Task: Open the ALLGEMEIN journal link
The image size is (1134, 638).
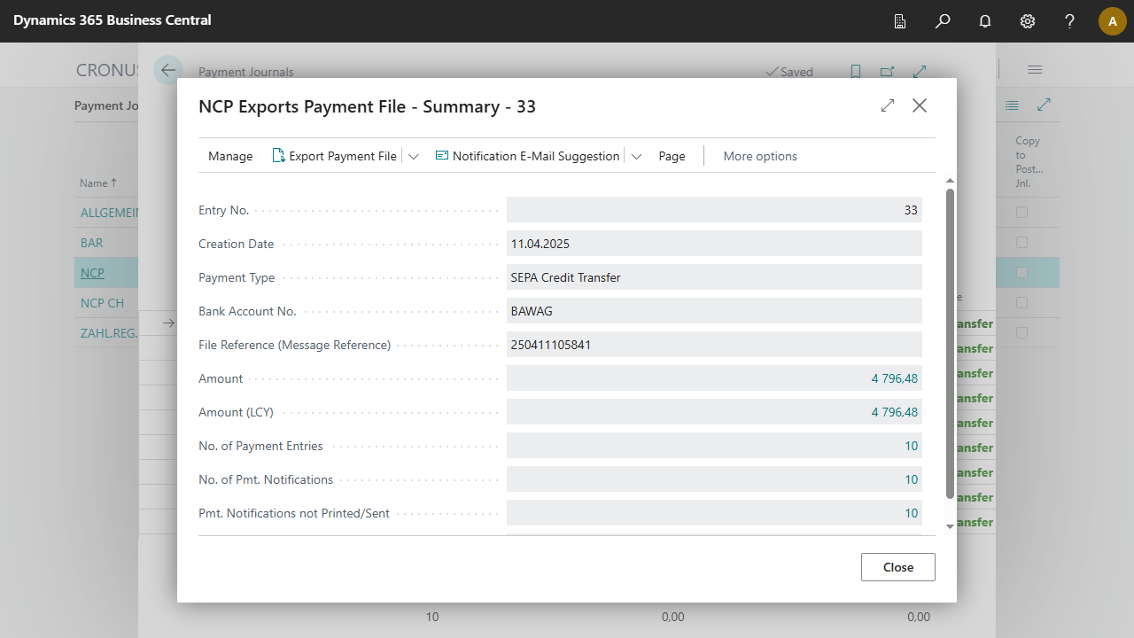Action: coord(110,213)
